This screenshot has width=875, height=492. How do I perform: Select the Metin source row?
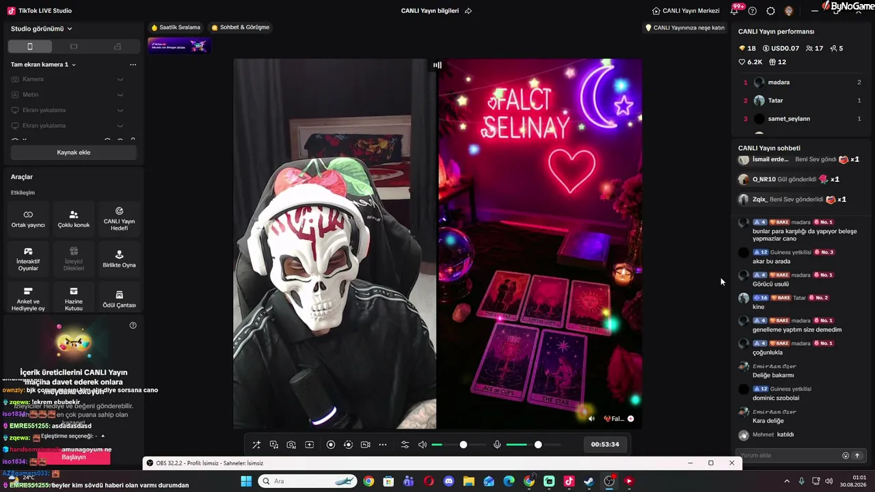(73, 95)
